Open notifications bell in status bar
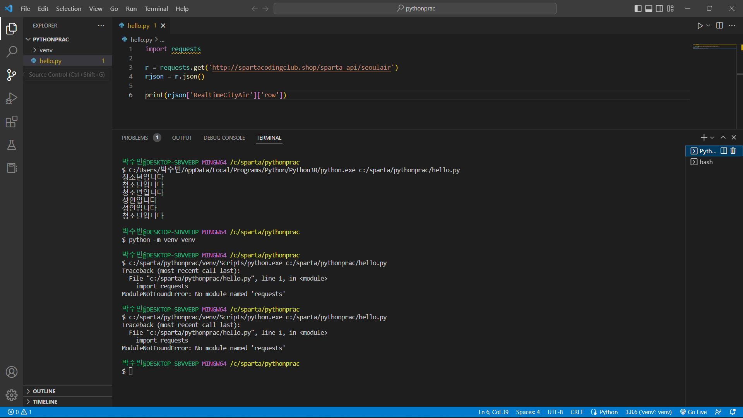Viewport: 743px width, 418px height. click(733, 412)
